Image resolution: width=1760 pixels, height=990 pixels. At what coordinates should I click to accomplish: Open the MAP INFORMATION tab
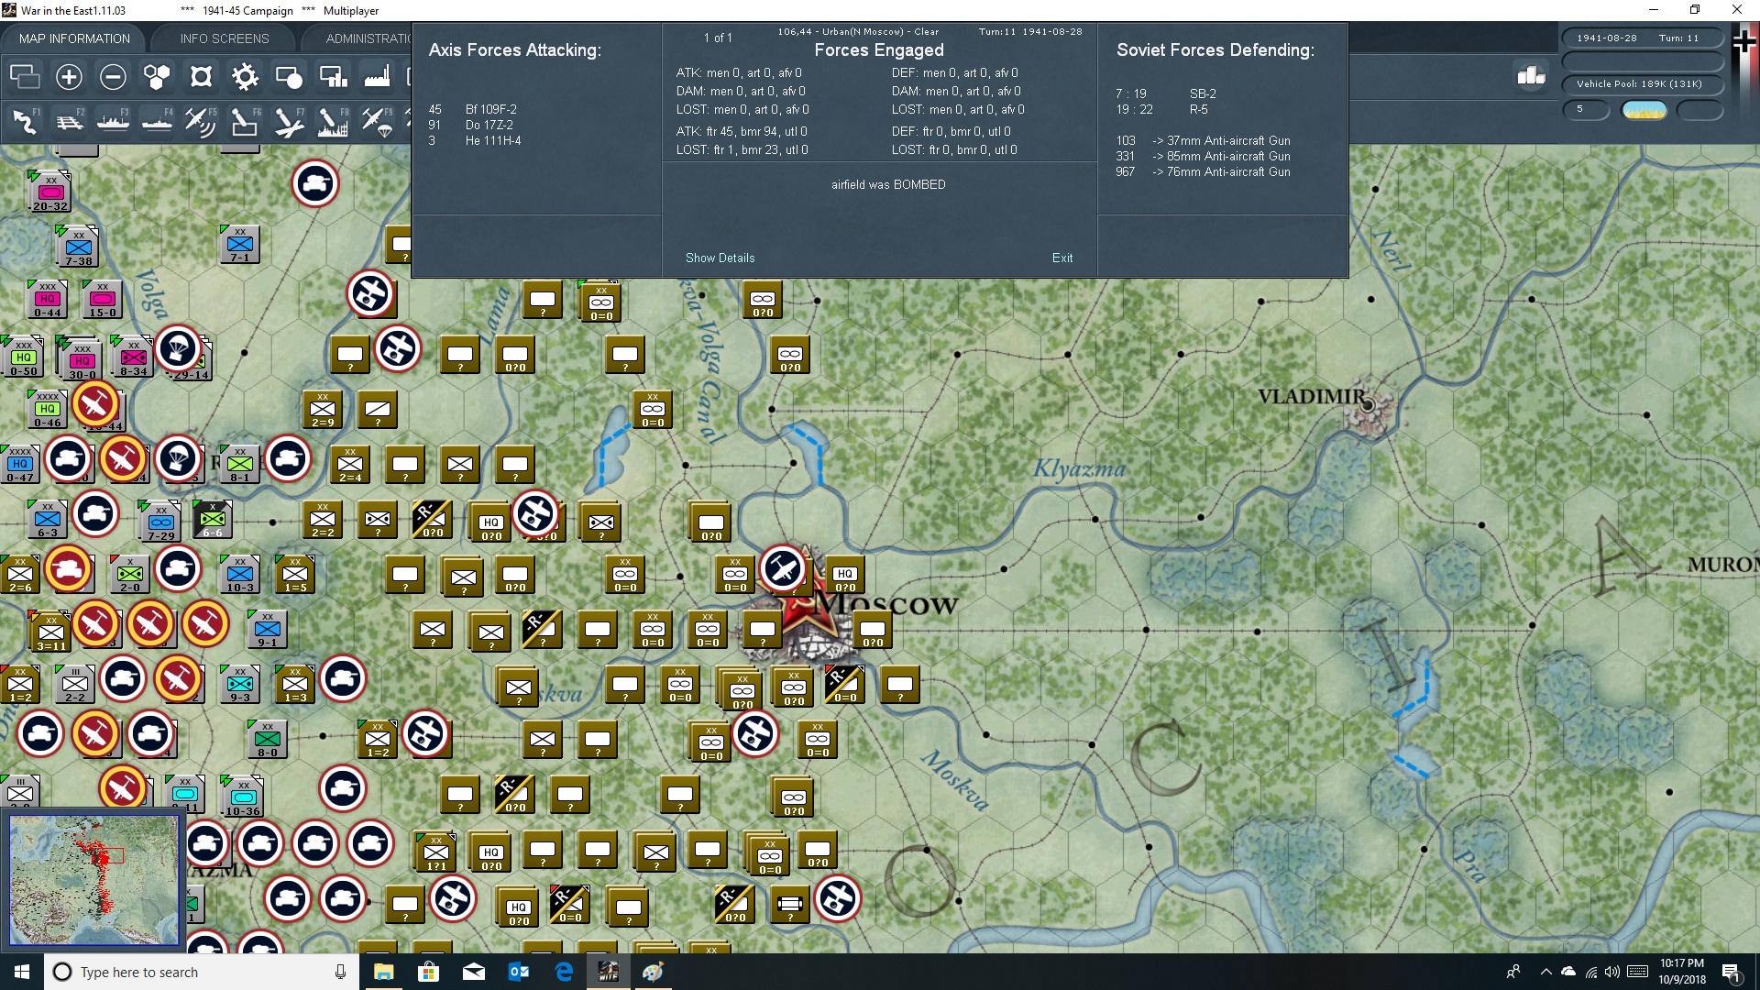(74, 38)
